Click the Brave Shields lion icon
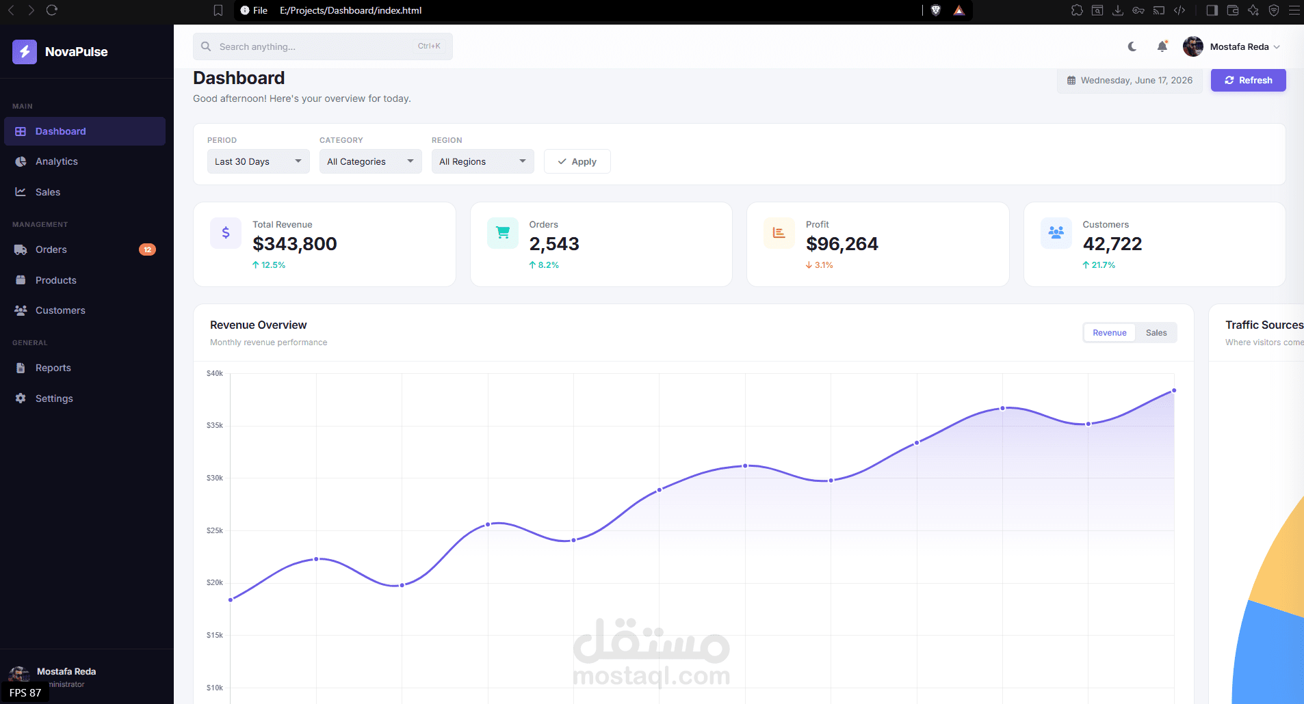The image size is (1304, 704). (936, 10)
